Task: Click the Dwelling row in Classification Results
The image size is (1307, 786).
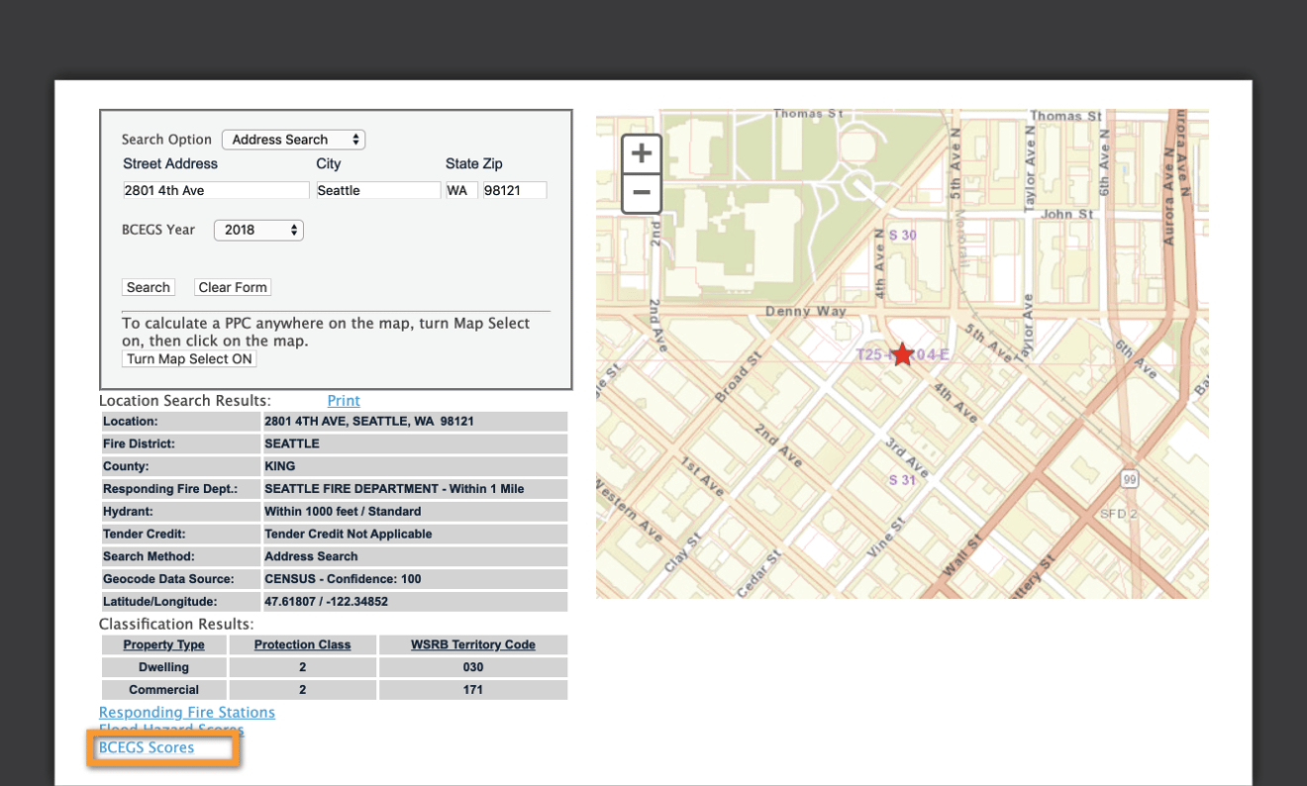Action: coord(162,666)
